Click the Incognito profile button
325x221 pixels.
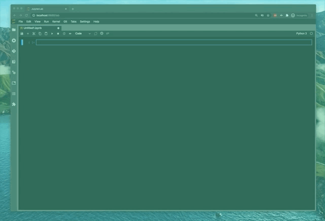[x=299, y=15]
